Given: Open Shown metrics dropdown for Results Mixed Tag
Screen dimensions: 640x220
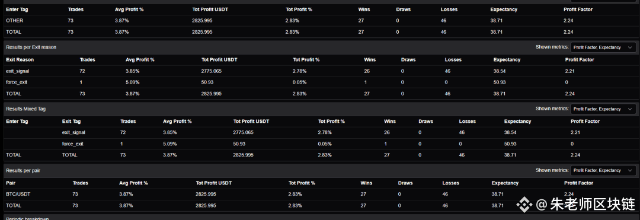Looking at the screenshot, I should 603,109.
